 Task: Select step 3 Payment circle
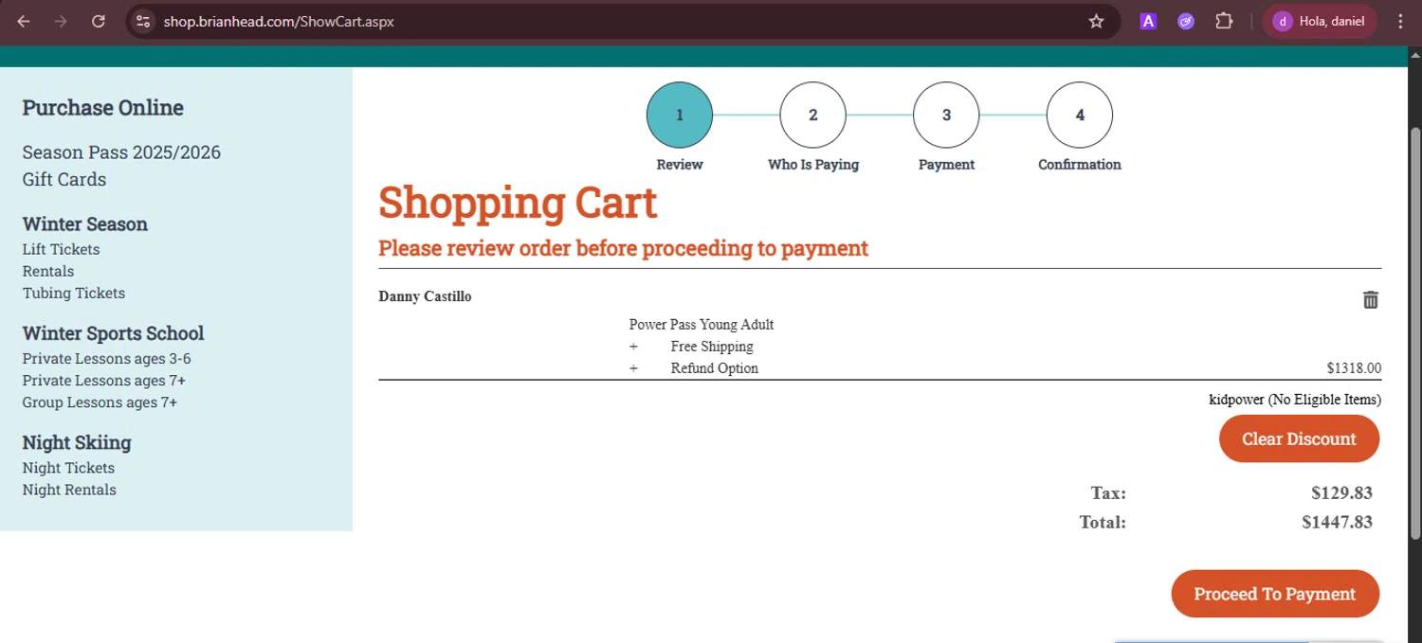click(946, 115)
